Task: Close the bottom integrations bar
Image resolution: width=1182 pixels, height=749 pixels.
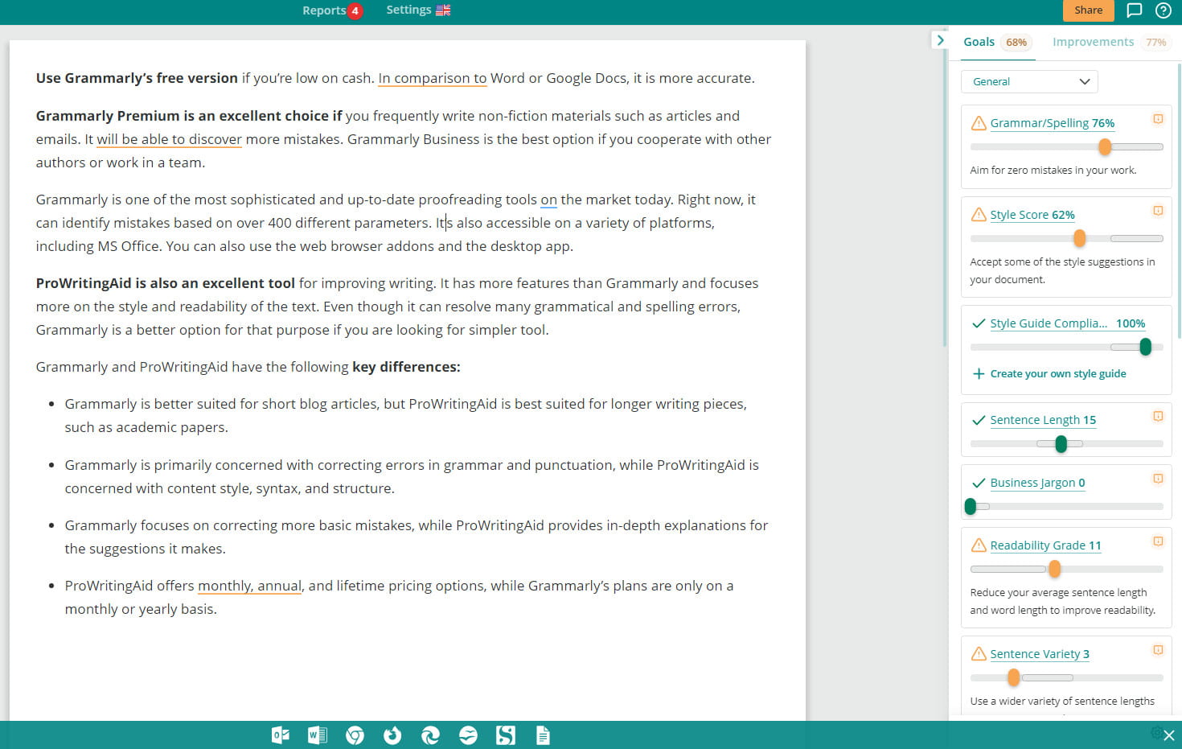Action: click(1169, 735)
